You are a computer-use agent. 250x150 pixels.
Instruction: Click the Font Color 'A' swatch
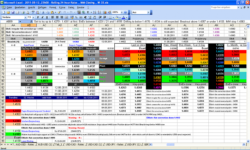pyautogui.click(x=124, y=17)
